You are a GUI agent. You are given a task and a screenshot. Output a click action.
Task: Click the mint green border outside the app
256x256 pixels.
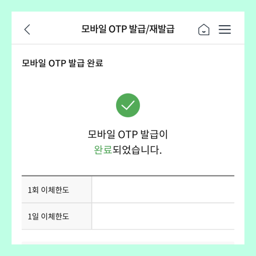[x=128, y=6]
